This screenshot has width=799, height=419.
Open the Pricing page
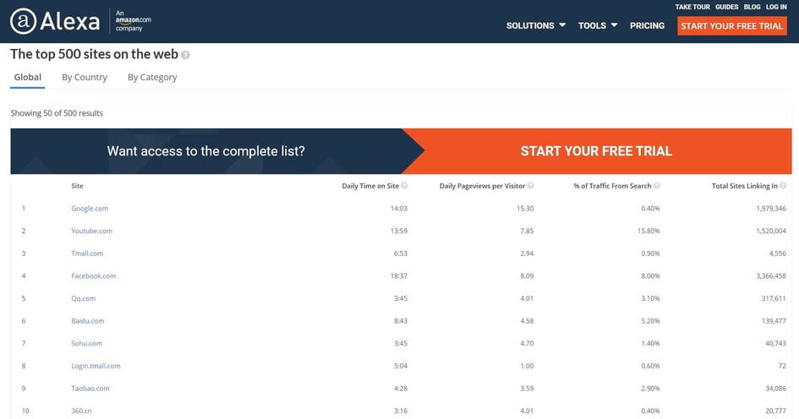tap(647, 25)
